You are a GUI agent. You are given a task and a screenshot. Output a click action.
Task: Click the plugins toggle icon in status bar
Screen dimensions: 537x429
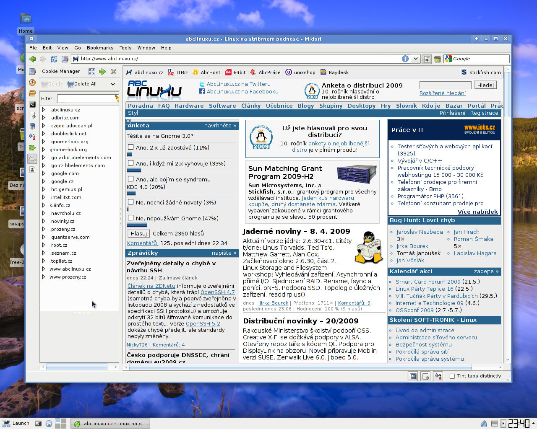pyautogui.click(x=438, y=376)
